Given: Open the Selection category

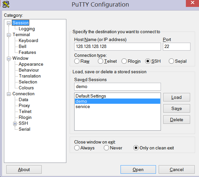Looking at the screenshot, I should [x=28, y=82].
